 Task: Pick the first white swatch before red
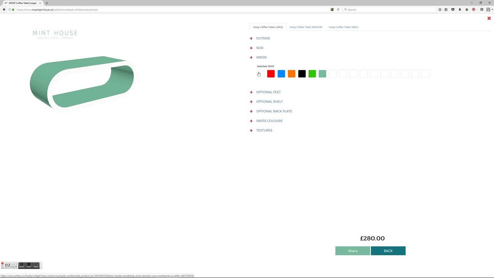[261, 74]
